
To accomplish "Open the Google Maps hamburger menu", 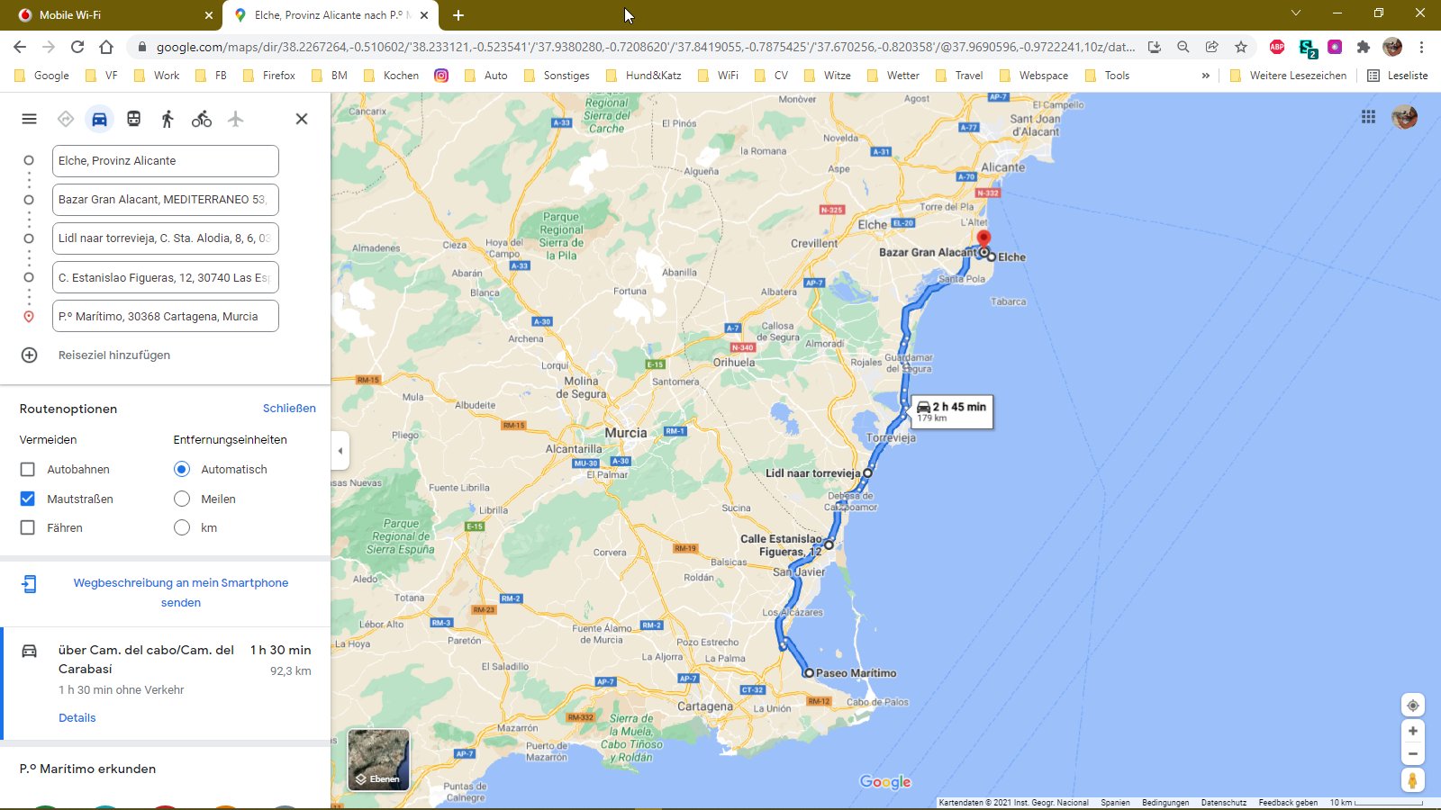I will point(29,119).
